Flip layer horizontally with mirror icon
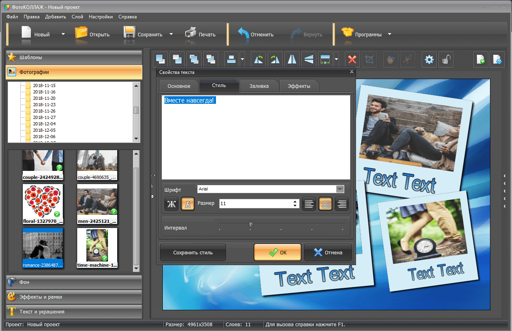Screen dimensions: 512x331 point(292,60)
